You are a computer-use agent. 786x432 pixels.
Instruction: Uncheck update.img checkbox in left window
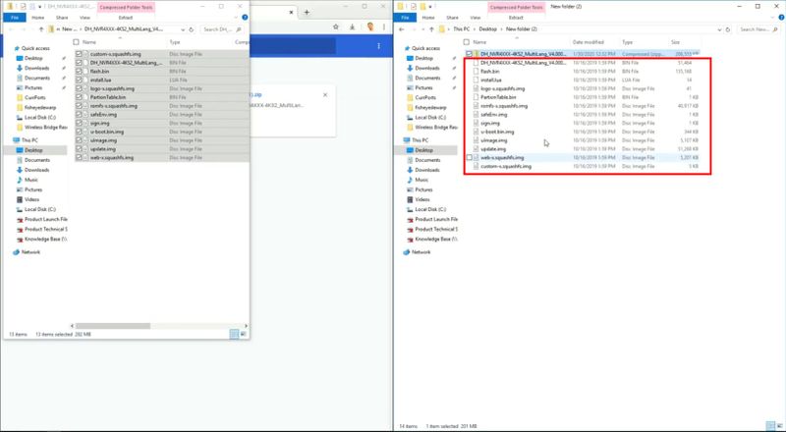click(x=79, y=149)
